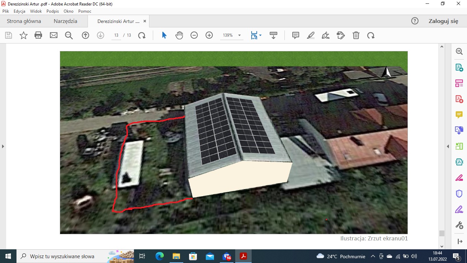Click the Print file icon
The height and width of the screenshot is (263, 467).
[x=38, y=35]
